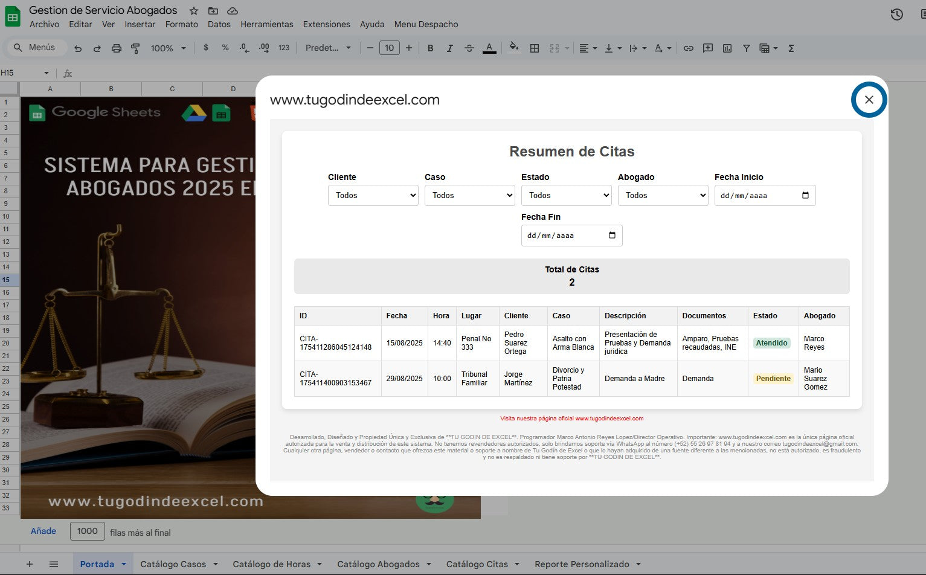Open the borders tool
Image resolution: width=926 pixels, height=575 pixels.
535,48
